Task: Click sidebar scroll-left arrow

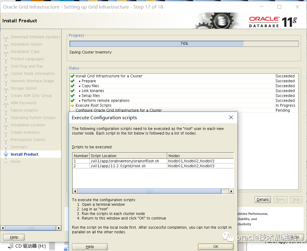Action: [3, 228]
